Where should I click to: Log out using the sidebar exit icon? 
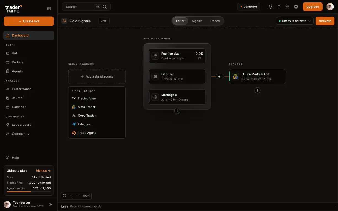coord(50,204)
